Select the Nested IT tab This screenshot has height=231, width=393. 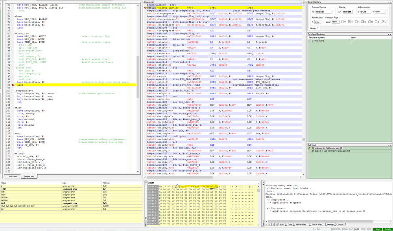click(314, 28)
